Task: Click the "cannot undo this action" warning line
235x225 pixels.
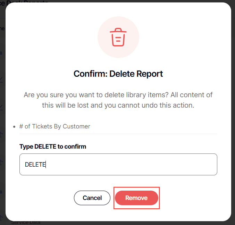Action: (118, 105)
